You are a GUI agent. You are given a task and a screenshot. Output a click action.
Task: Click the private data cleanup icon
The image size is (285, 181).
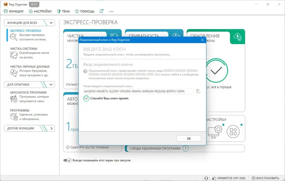14,73
